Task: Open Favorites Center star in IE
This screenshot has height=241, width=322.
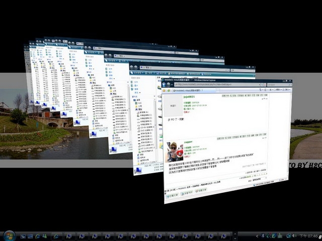Action: point(164,90)
